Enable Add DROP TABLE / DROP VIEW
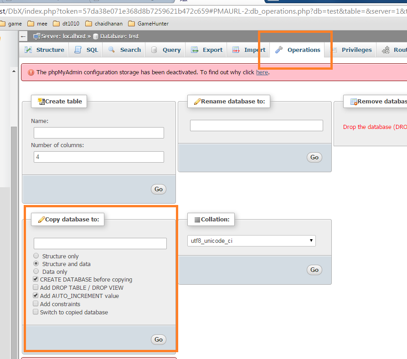Image resolution: width=407 pixels, height=359 pixels. 36,287
